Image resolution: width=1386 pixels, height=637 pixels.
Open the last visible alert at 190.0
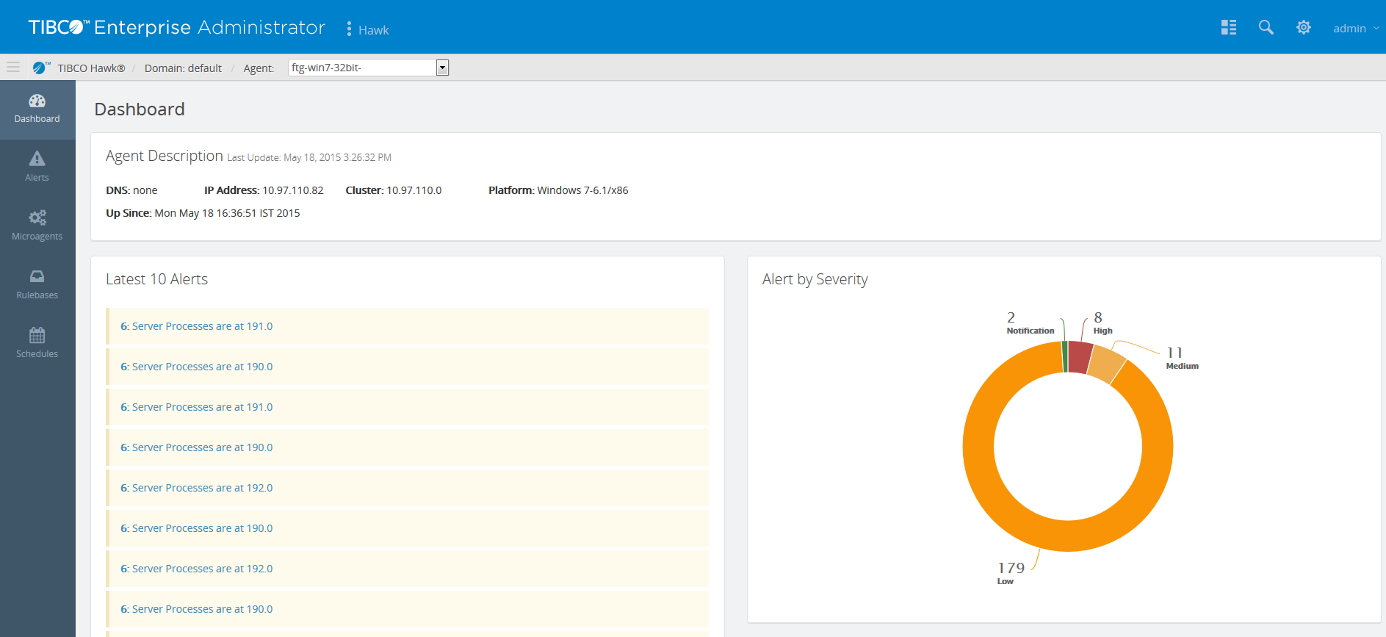pyautogui.click(x=197, y=609)
